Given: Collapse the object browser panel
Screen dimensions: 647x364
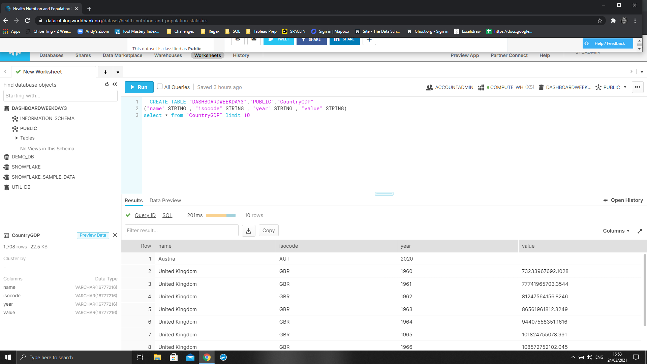Looking at the screenshot, I should click(x=115, y=84).
